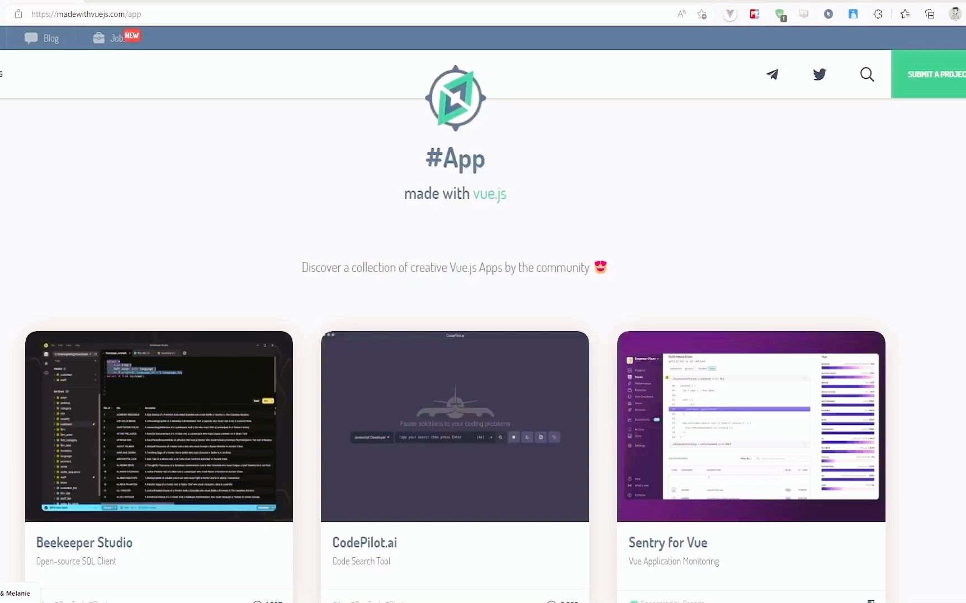The height and width of the screenshot is (603, 966).
Task: Open the Jobs link with NEW badge
Action: coord(116,37)
